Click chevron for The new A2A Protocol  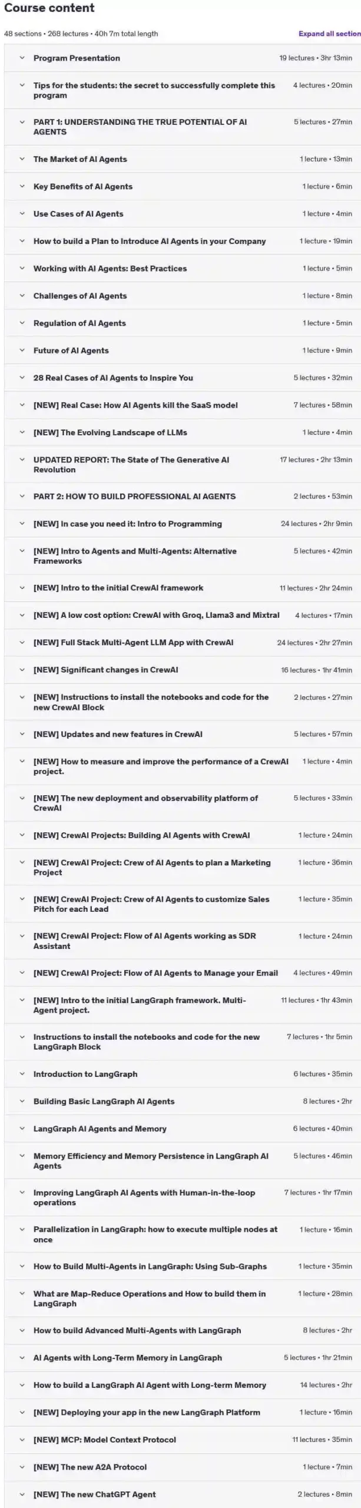coord(22,1467)
